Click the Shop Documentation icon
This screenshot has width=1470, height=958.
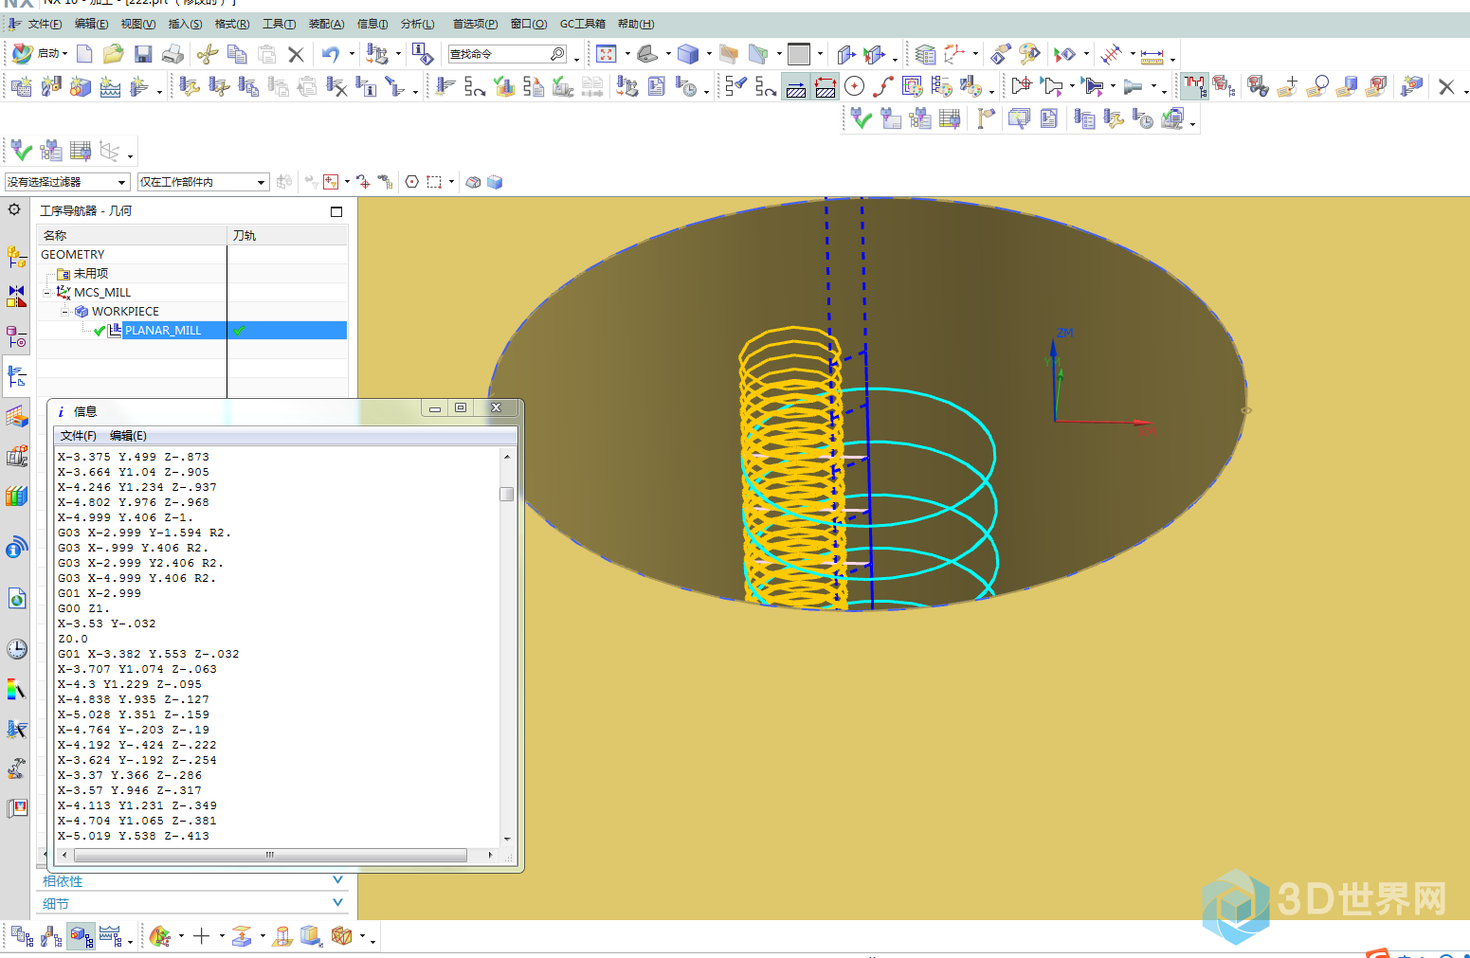(x=656, y=87)
